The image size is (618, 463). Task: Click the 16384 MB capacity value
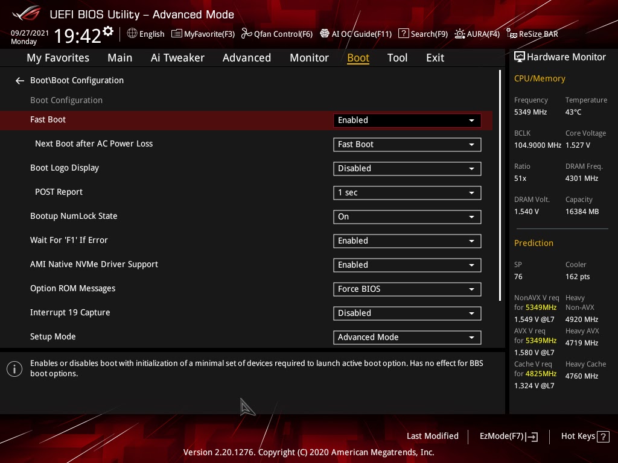coord(582,212)
